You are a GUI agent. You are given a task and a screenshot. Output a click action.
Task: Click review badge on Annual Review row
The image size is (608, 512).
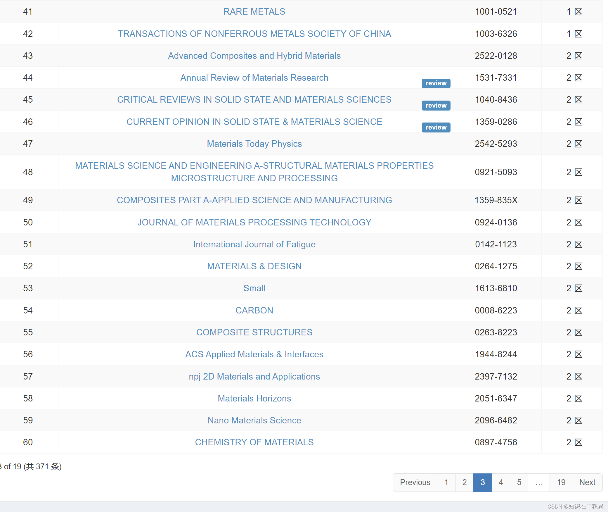[x=436, y=83]
